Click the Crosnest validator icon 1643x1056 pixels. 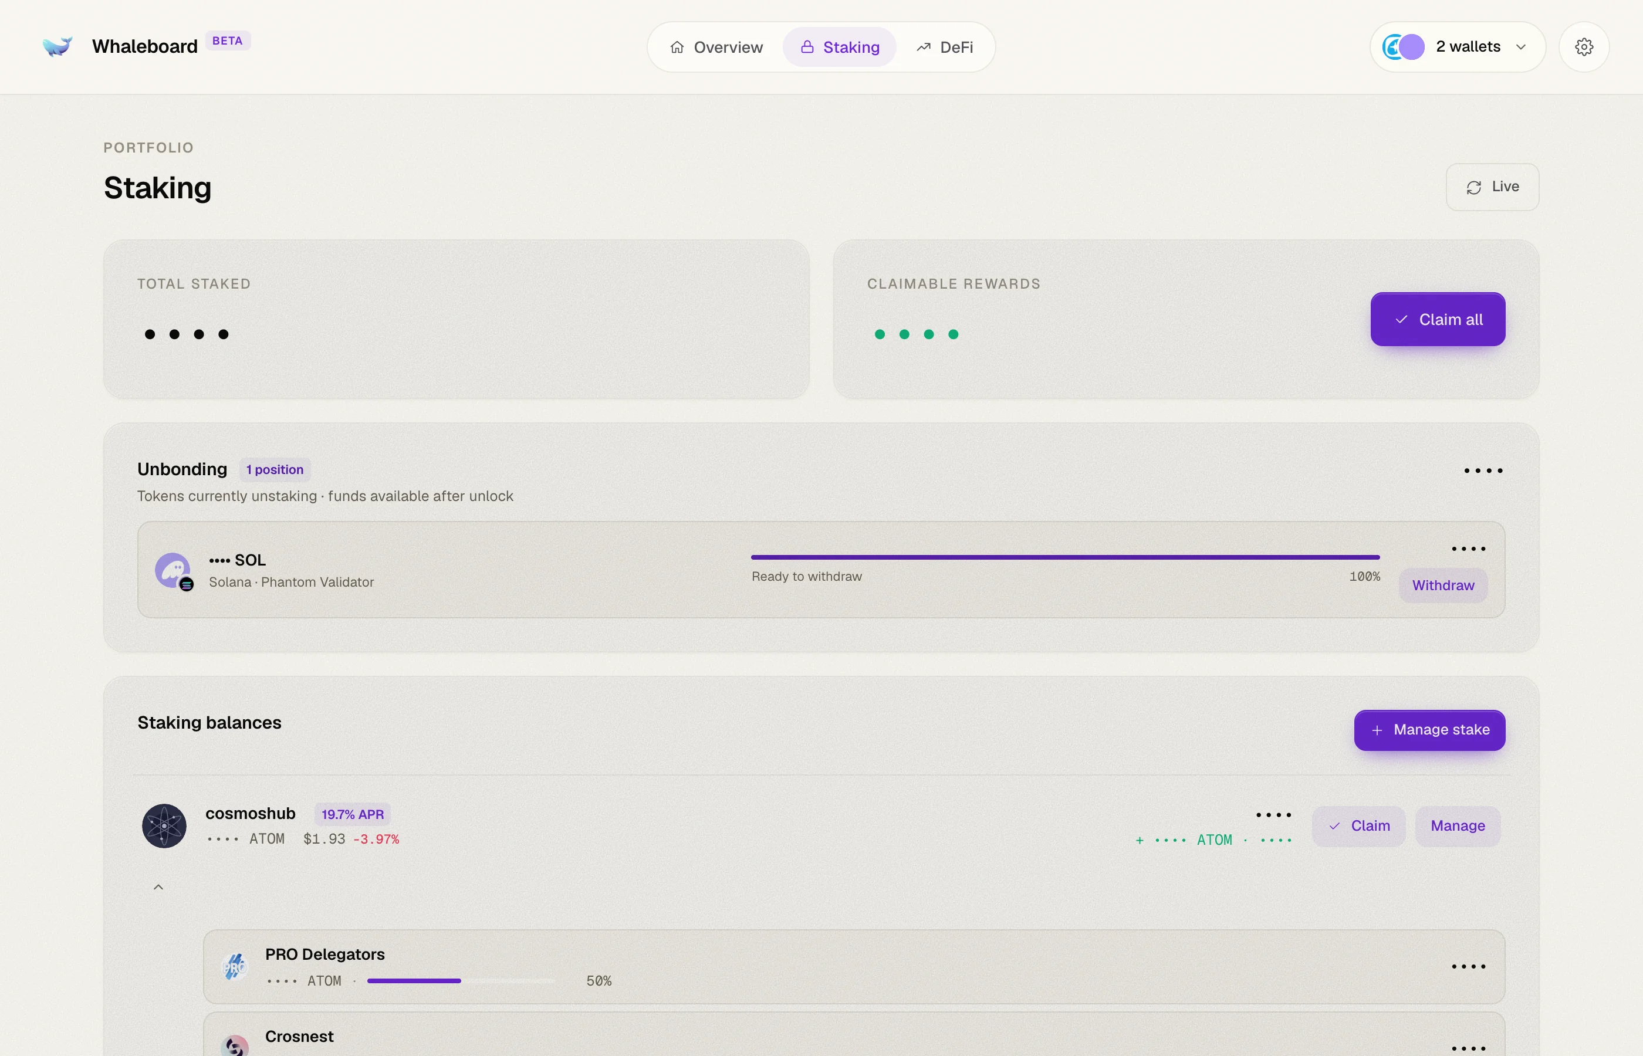235,1045
